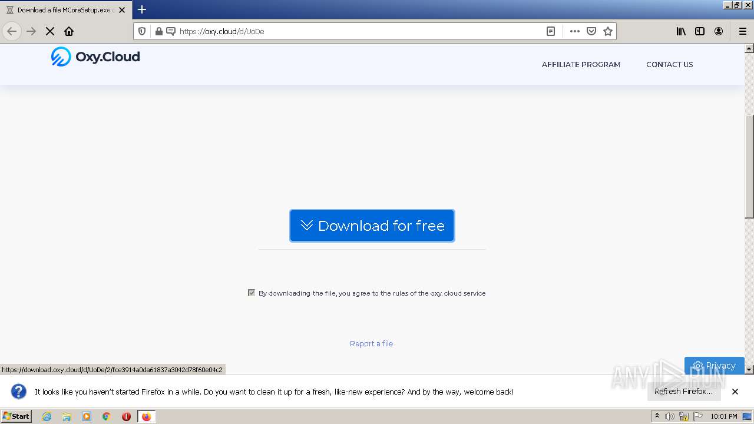Dismiss the Firefox refresh notification bar
754x424 pixels.
pyautogui.click(x=735, y=392)
